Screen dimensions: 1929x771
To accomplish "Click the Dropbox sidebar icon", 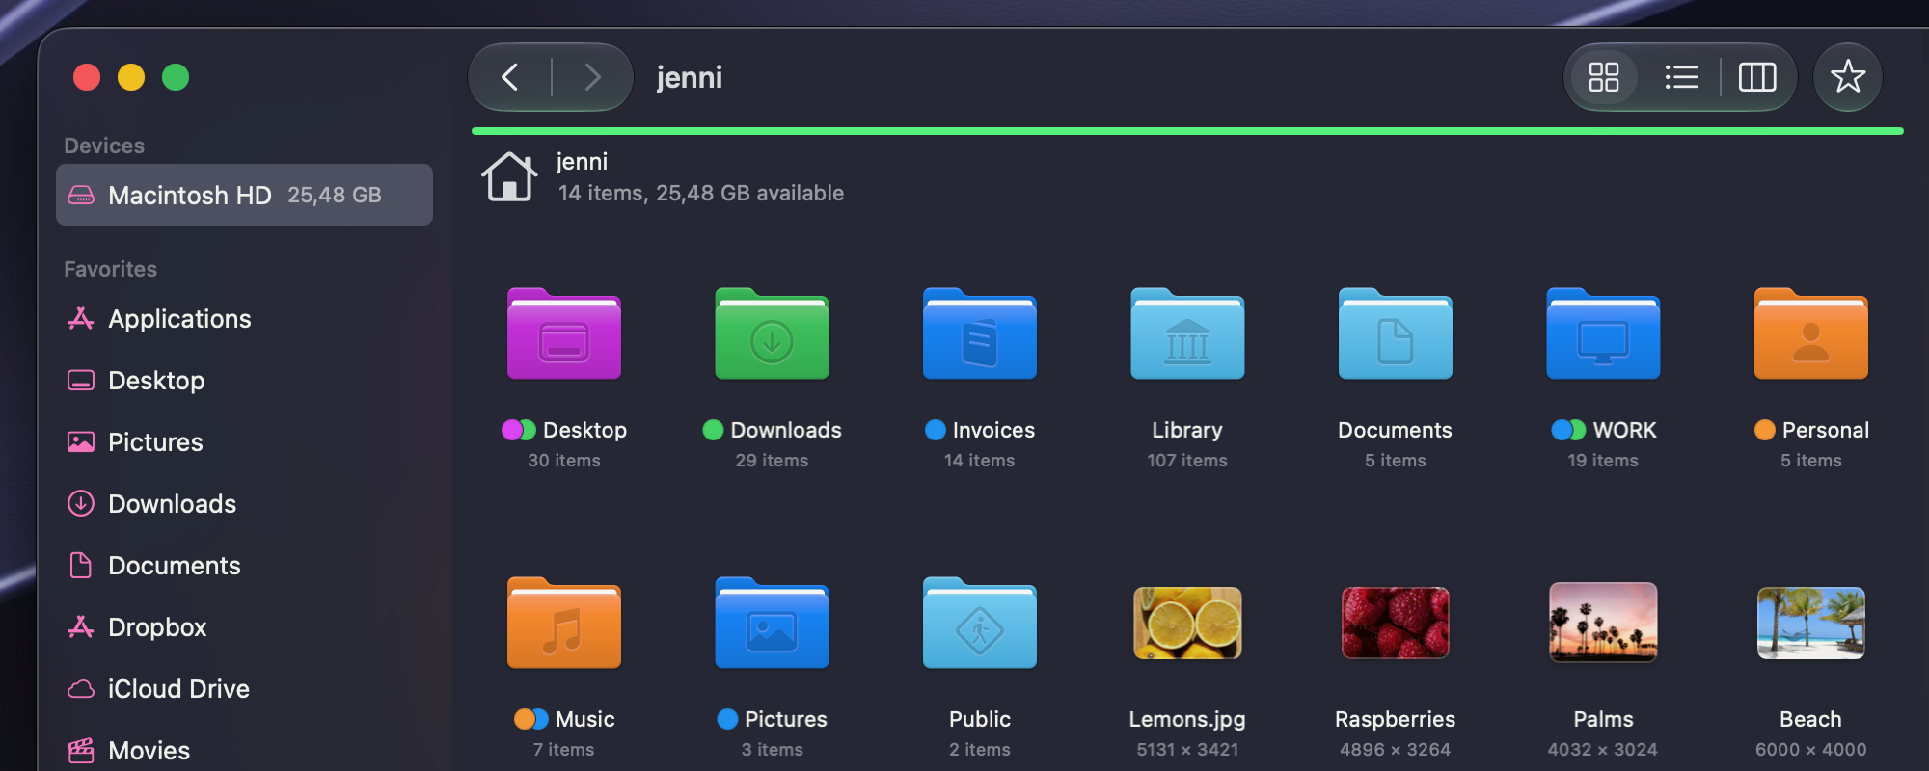I will 81,627.
